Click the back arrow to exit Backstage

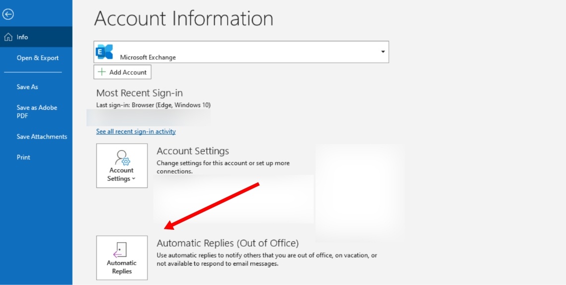point(8,14)
